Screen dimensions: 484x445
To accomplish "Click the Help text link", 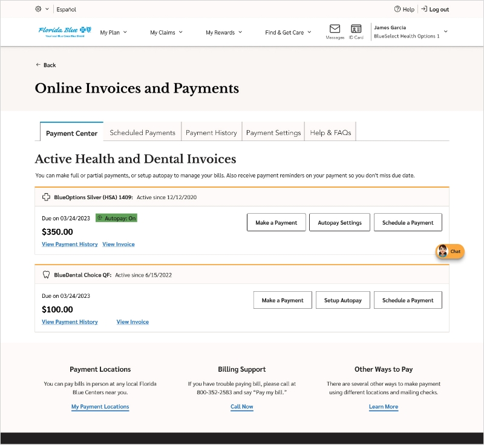I will tap(408, 9).
